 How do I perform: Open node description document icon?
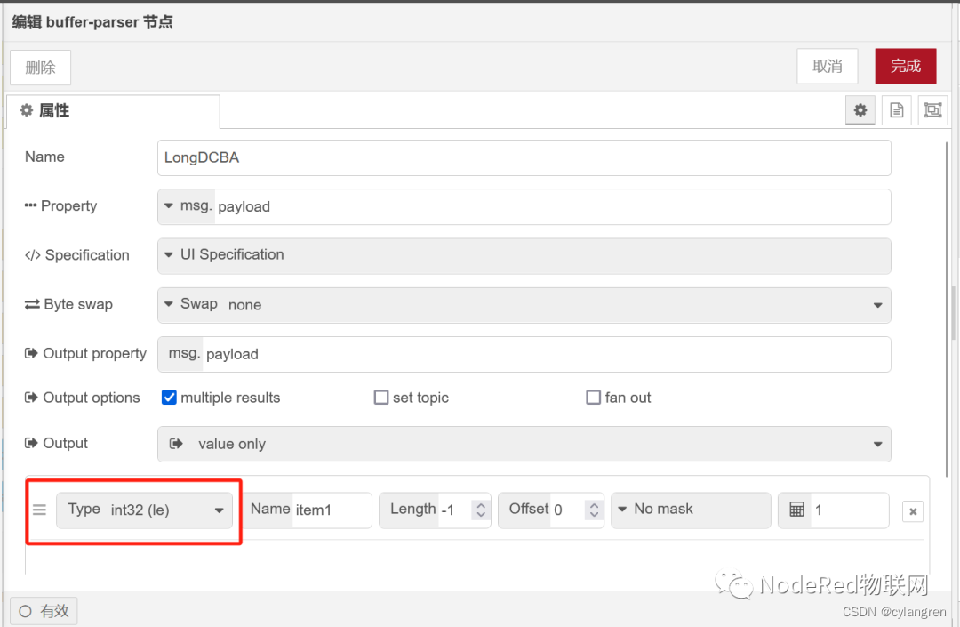point(896,110)
